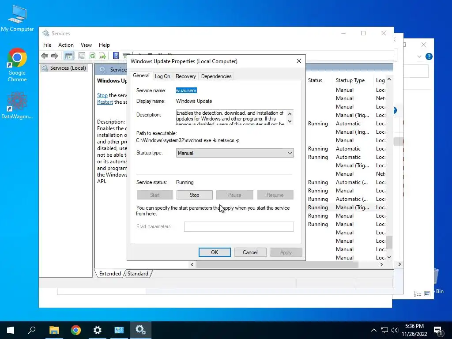Show hidden system tray icons
The width and height of the screenshot is (452, 339).
click(x=373, y=330)
